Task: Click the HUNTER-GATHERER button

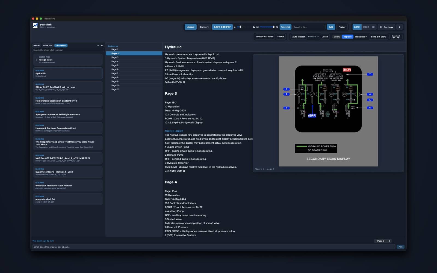Action: pyautogui.click(x=265, y=37)
